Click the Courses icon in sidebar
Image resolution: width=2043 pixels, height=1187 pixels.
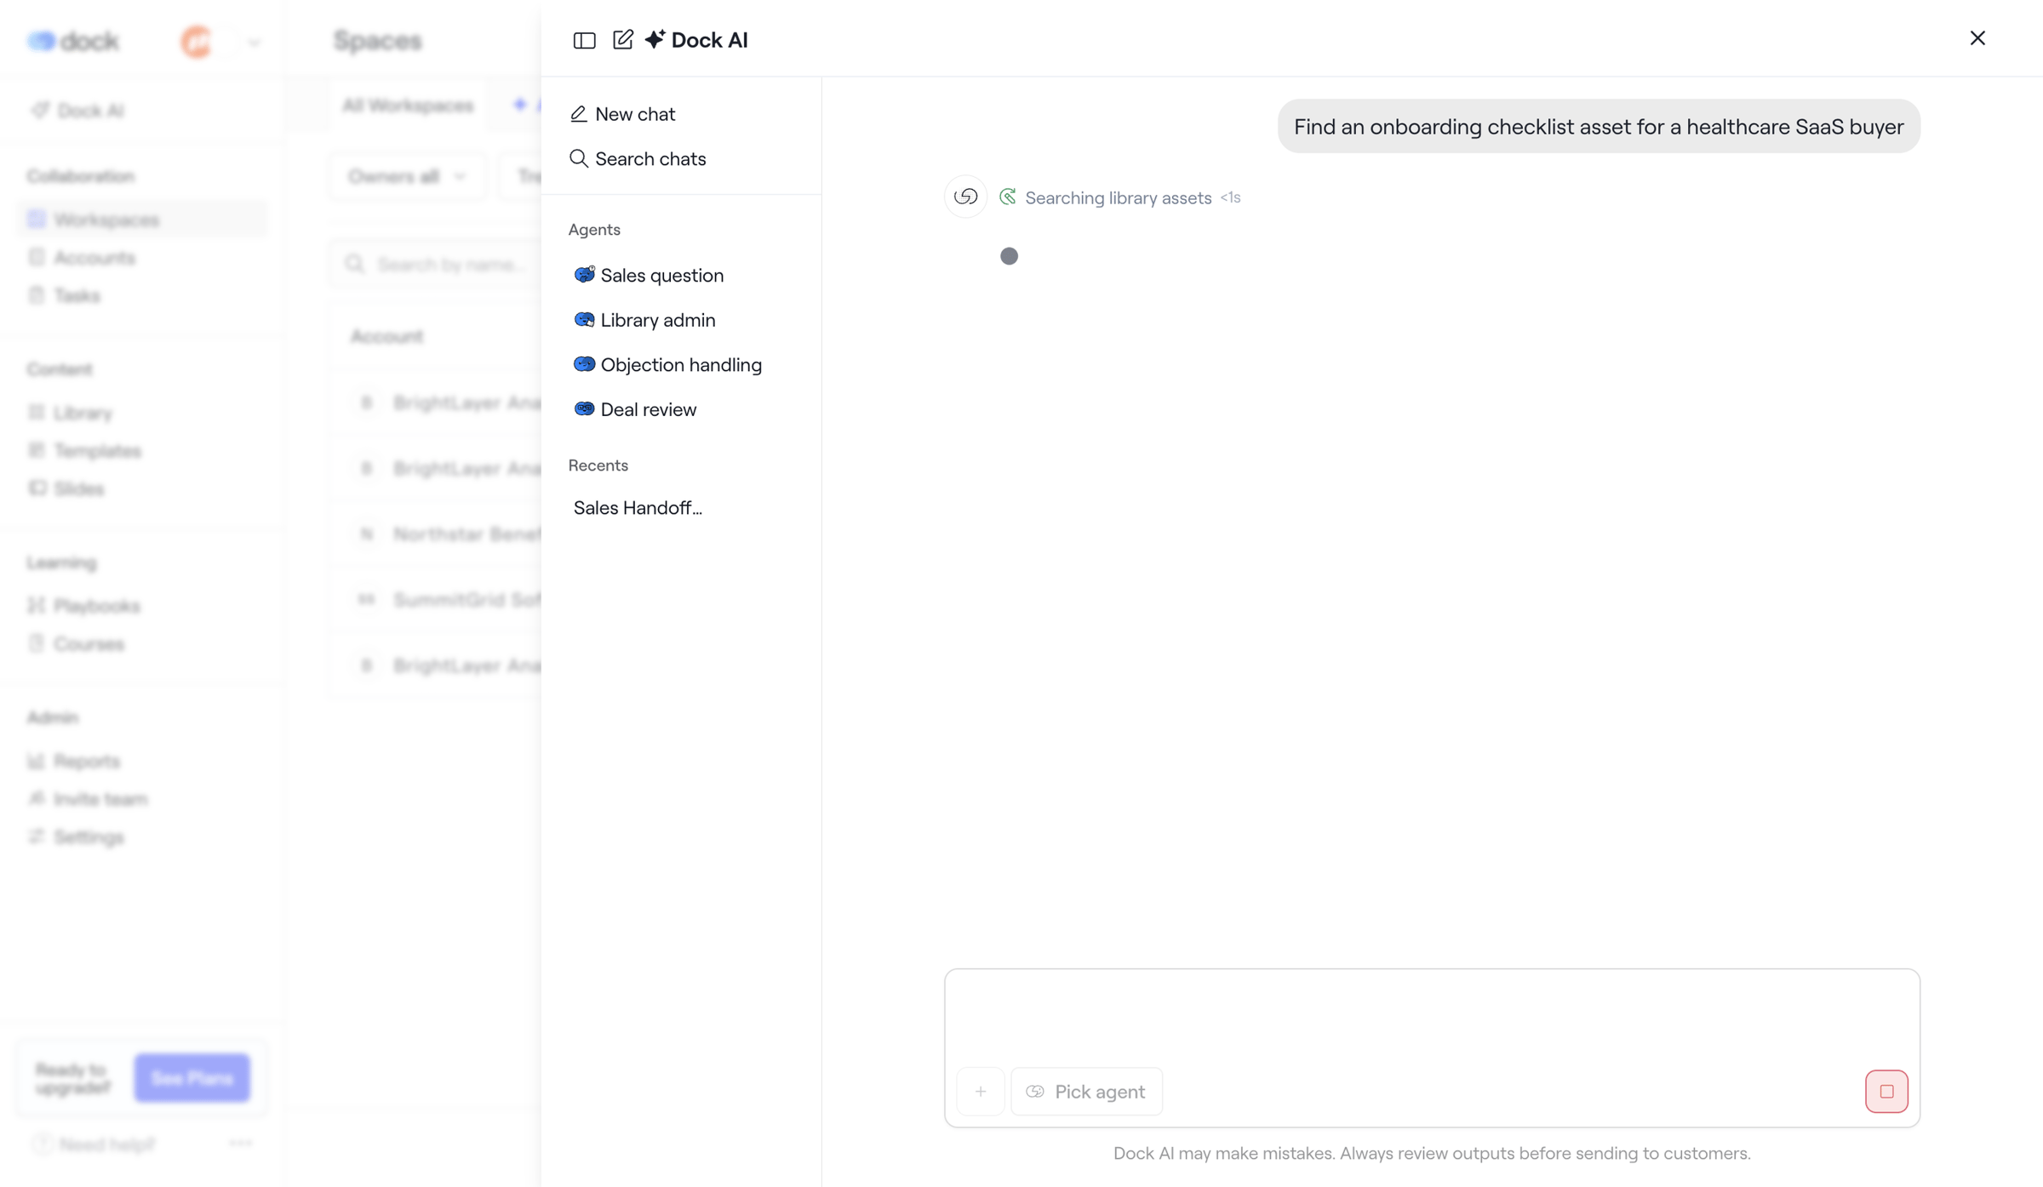[x=36, y=643]
